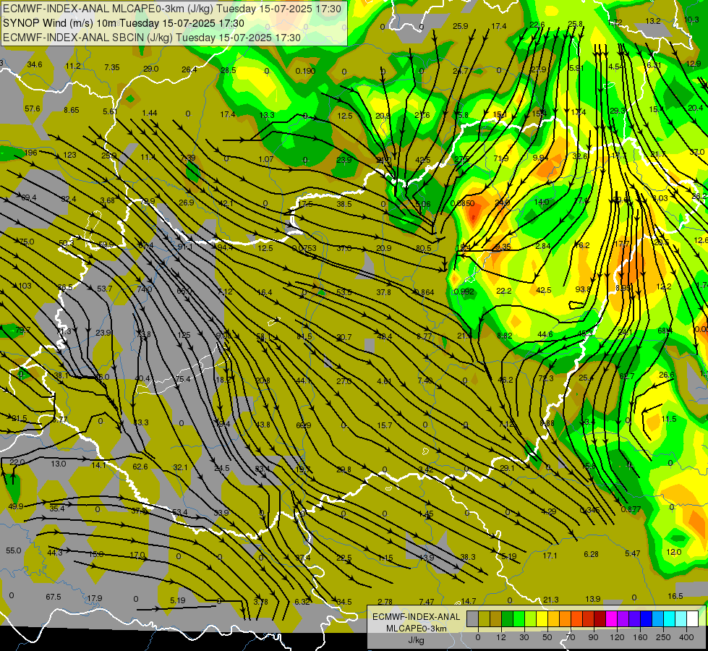This screenshot has height=651, width=708.
Task: Click the magenta swatch in the color scale
Action: 612,619
